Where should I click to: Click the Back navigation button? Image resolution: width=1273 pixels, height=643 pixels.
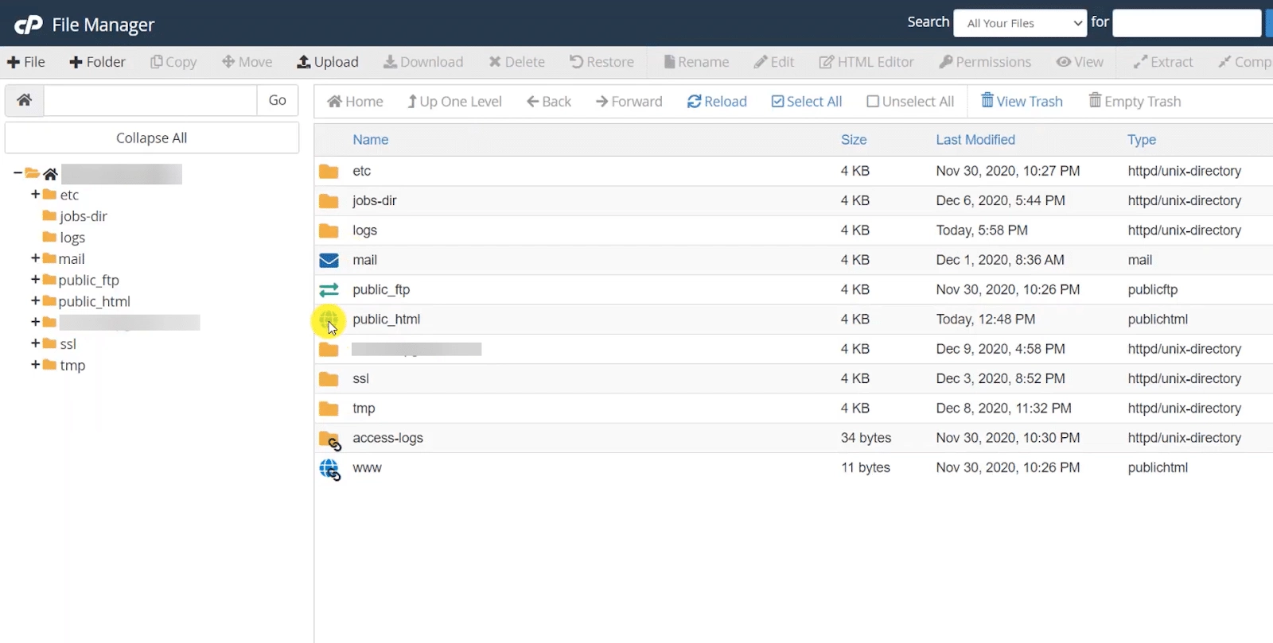coord(549,102)
